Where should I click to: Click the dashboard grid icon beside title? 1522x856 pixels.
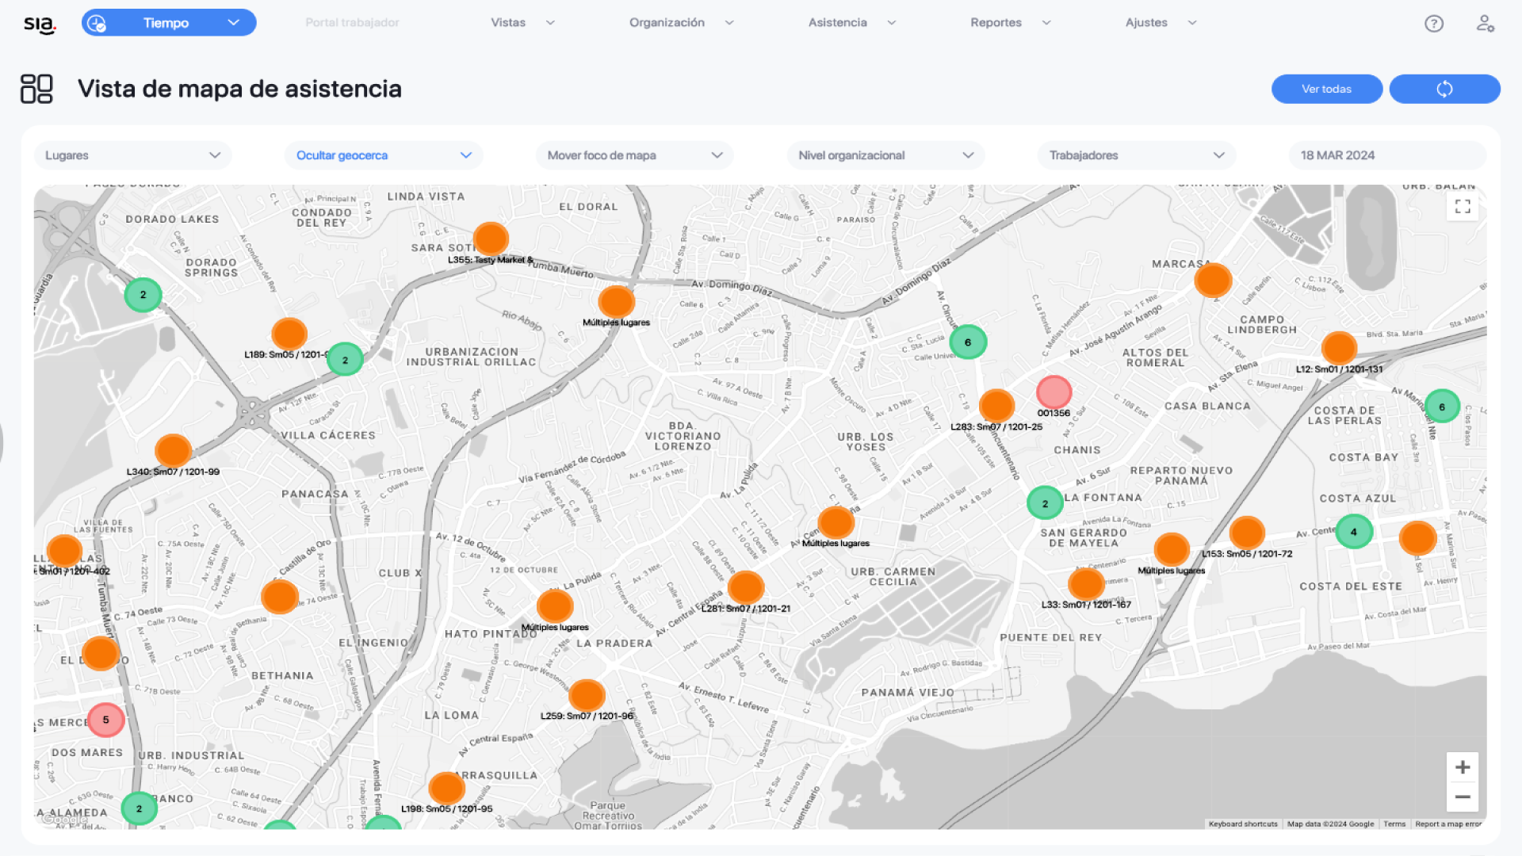click(x=36, y=89)
